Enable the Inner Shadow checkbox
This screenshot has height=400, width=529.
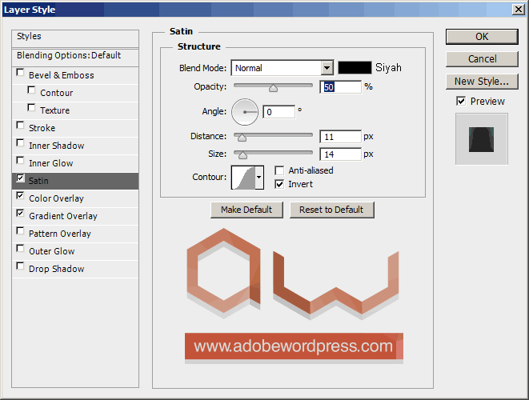pos(20,143)
